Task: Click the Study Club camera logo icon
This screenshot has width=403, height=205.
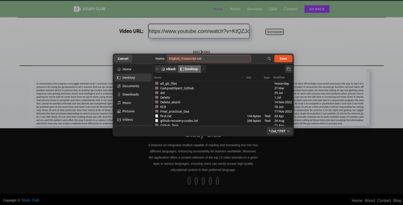Action: [77, 9]
